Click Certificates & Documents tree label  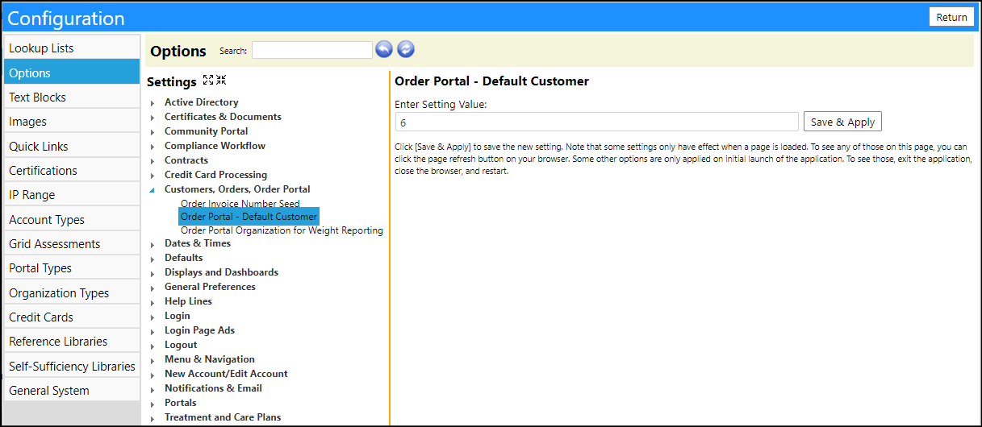click(x=223, y=117)
